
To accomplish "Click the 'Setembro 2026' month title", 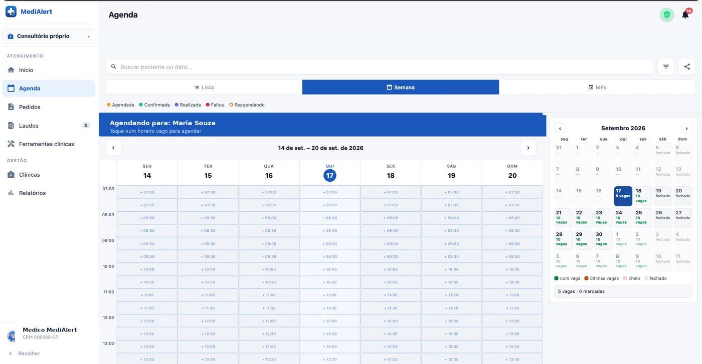I will tap(623, 129).
